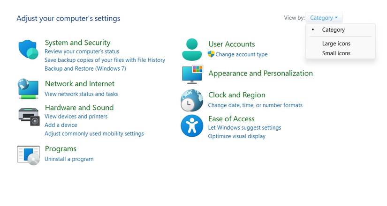The image size is (387, 206).
Task: Click the User Accounts person icon
Action: 191,49
